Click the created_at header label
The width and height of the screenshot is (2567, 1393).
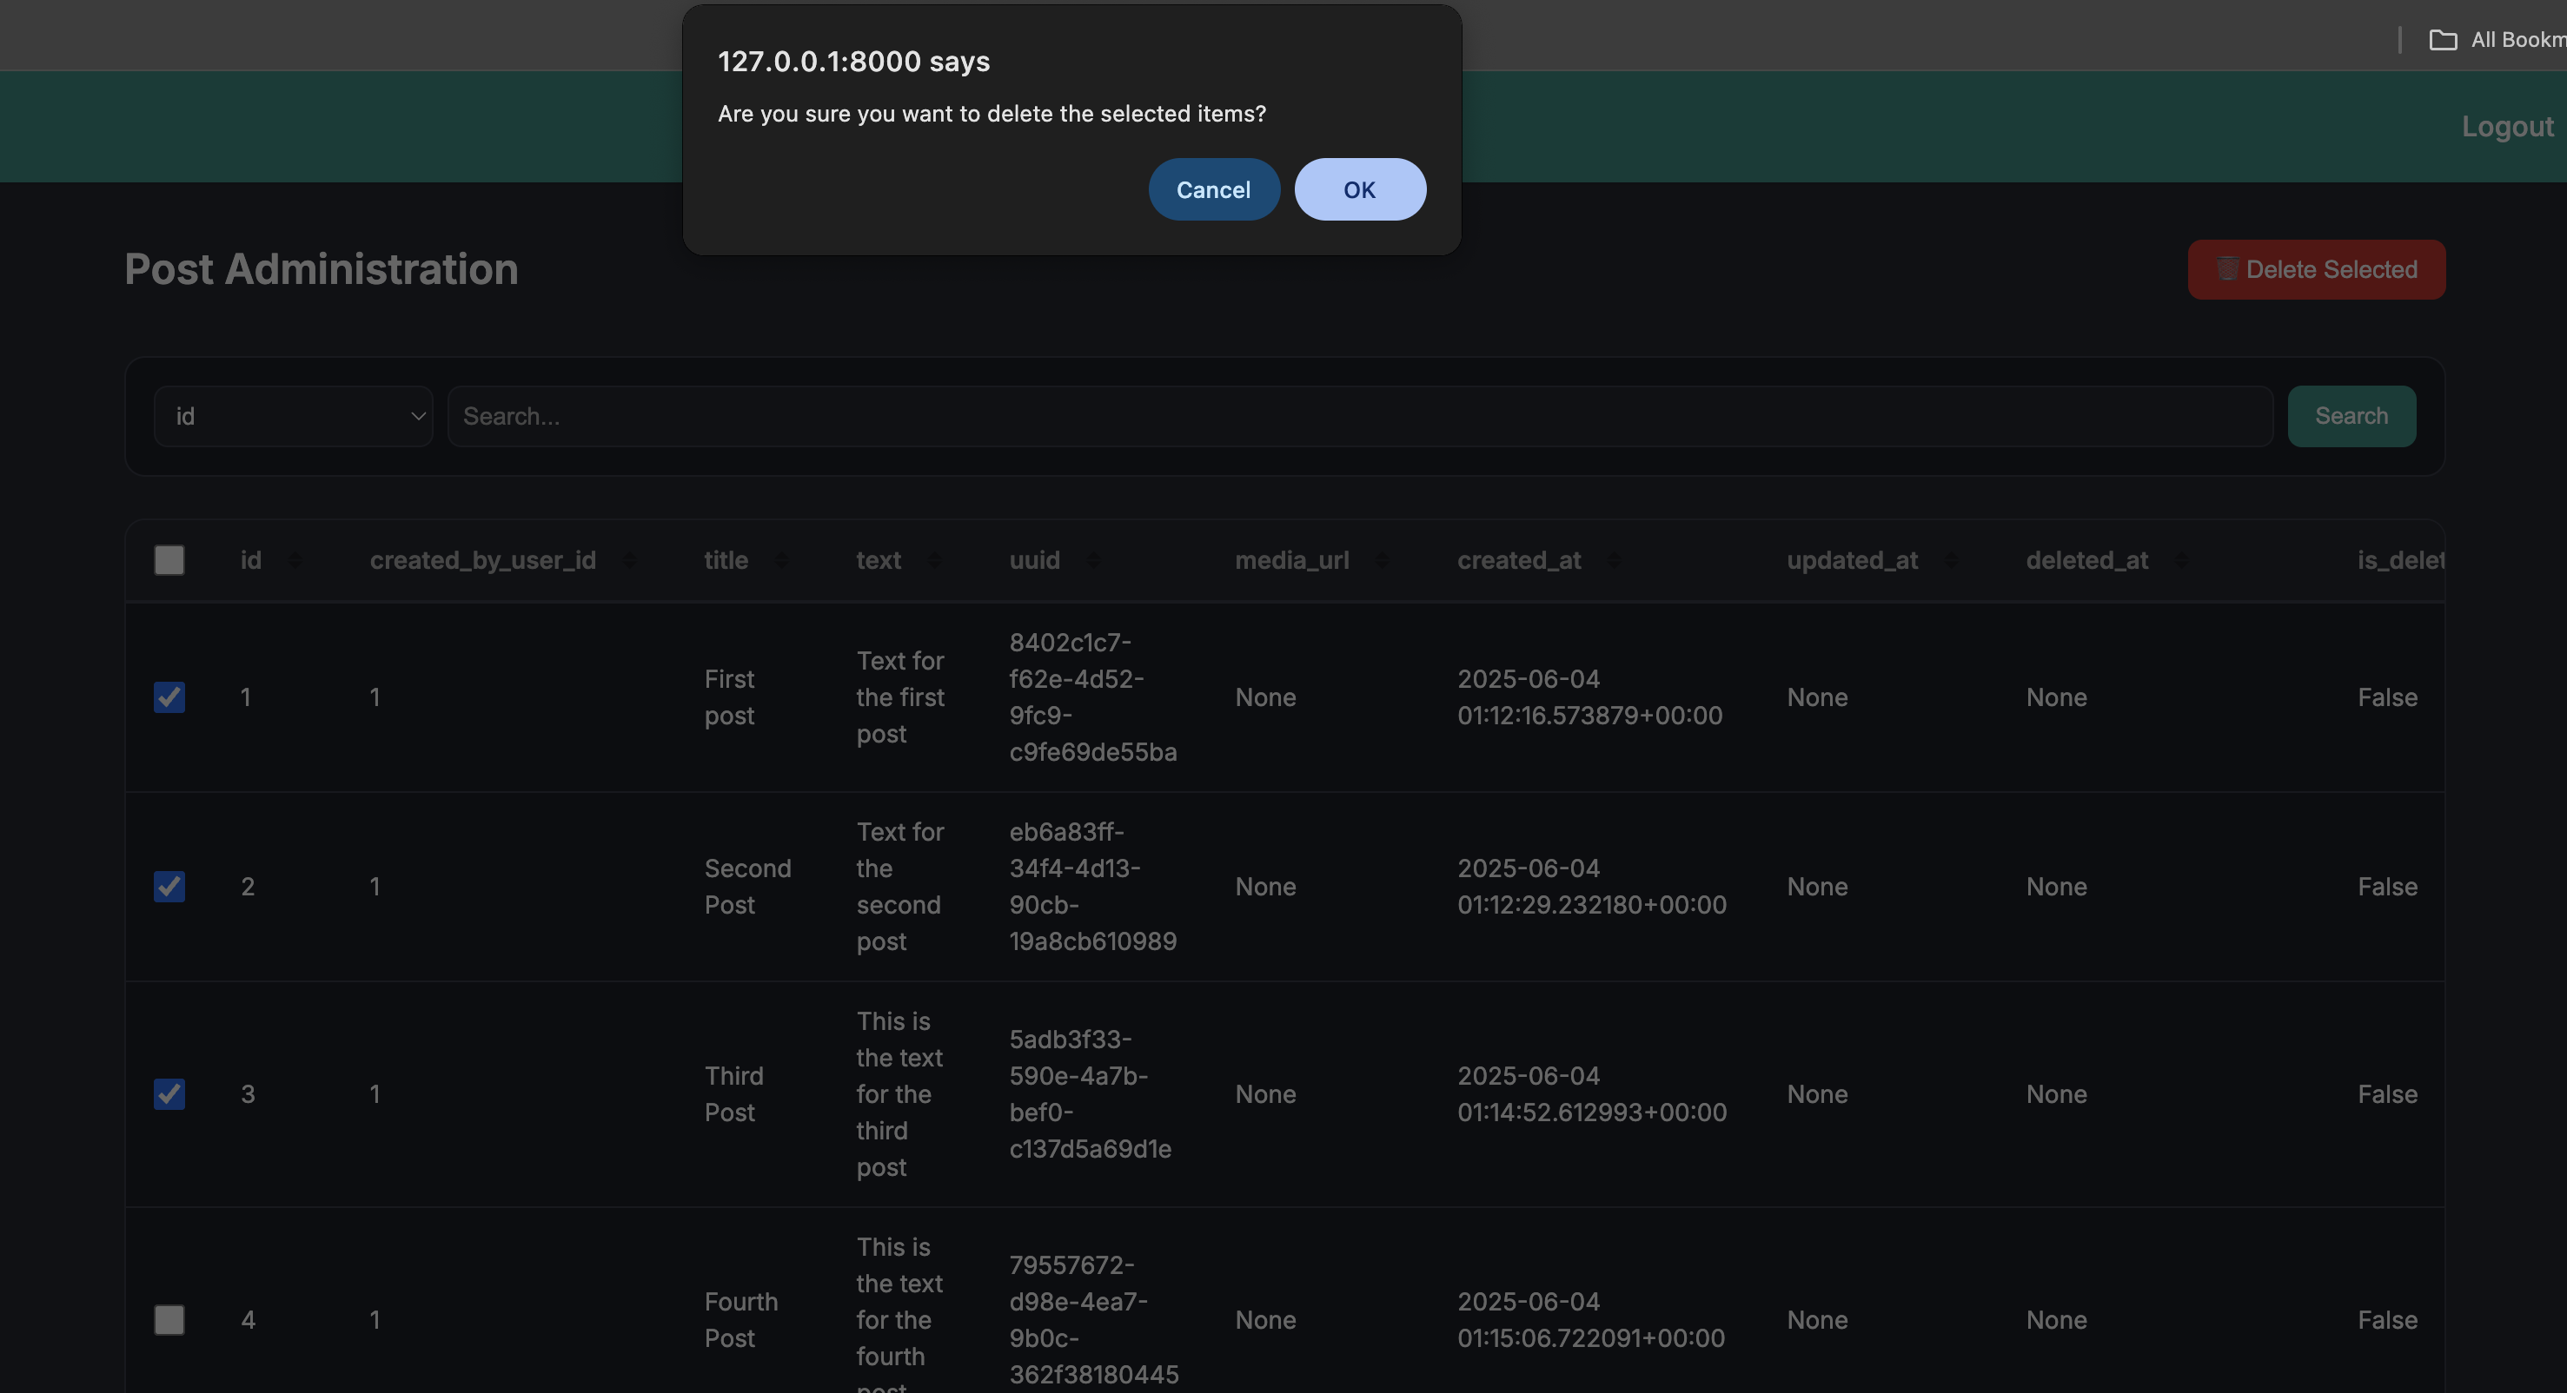tap(1520, 560)
